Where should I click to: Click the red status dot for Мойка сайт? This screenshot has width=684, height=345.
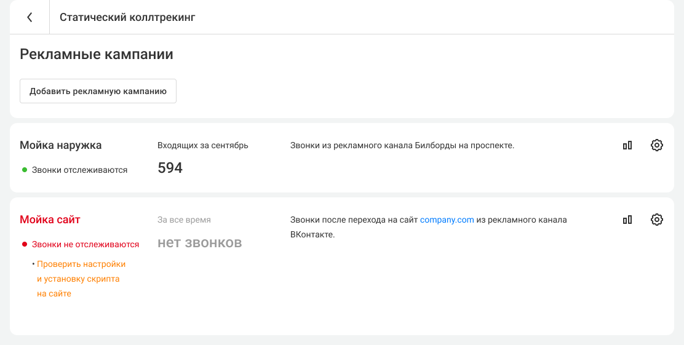coord(25,244)
